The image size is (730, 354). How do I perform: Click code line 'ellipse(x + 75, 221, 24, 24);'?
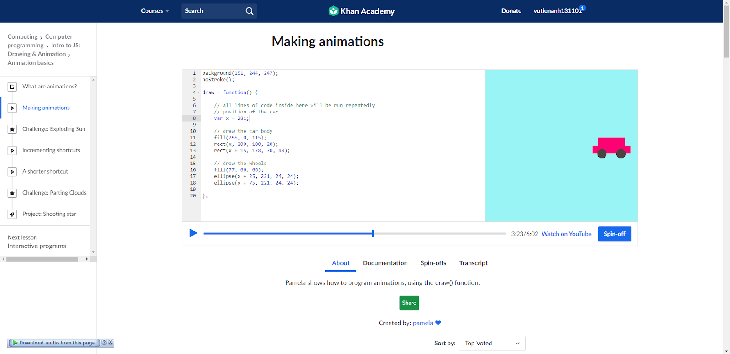tap(256, 183)
